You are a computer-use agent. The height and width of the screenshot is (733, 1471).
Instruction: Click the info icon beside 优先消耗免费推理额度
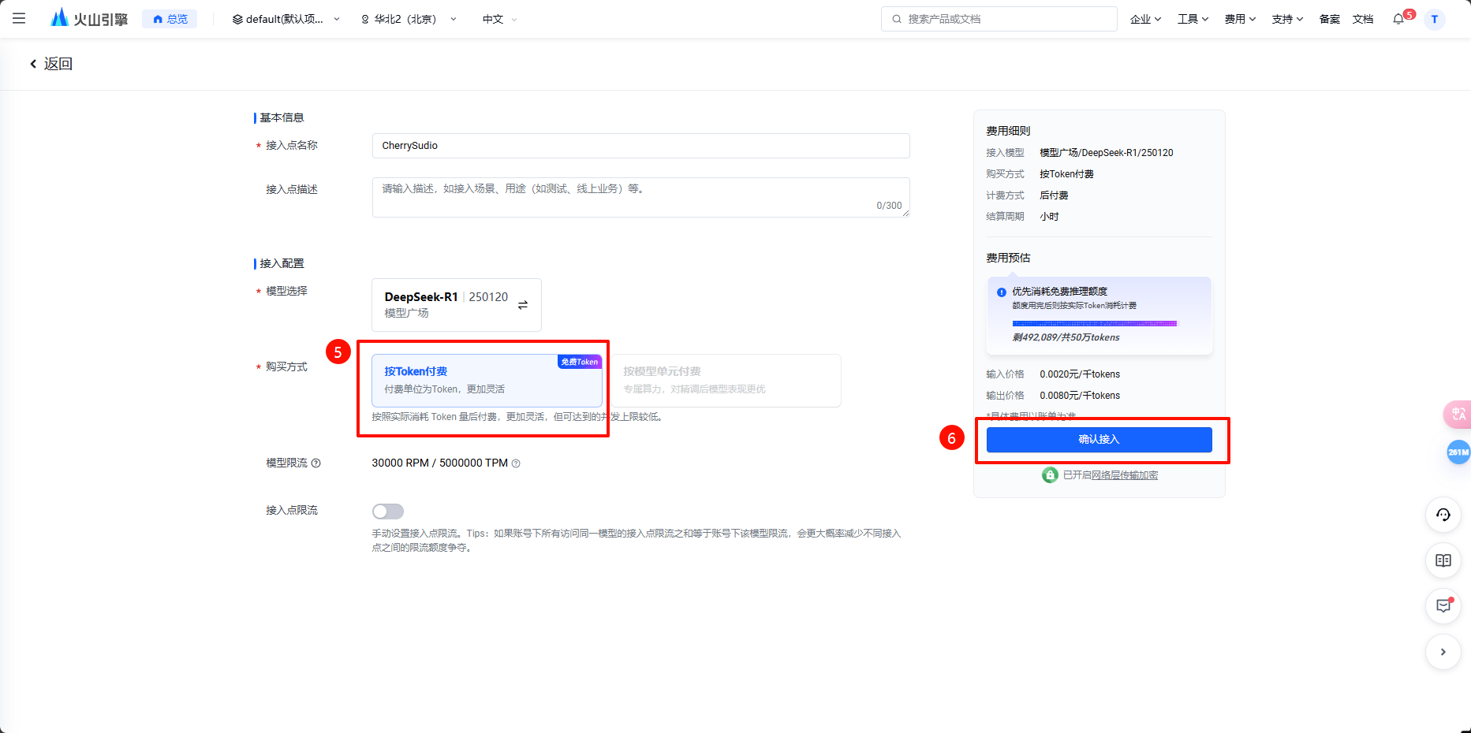(1002, 292)
